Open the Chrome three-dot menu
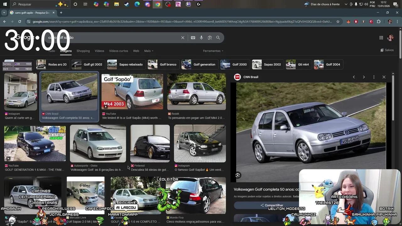This screenshot has width=402, height=226. point(397,22)
